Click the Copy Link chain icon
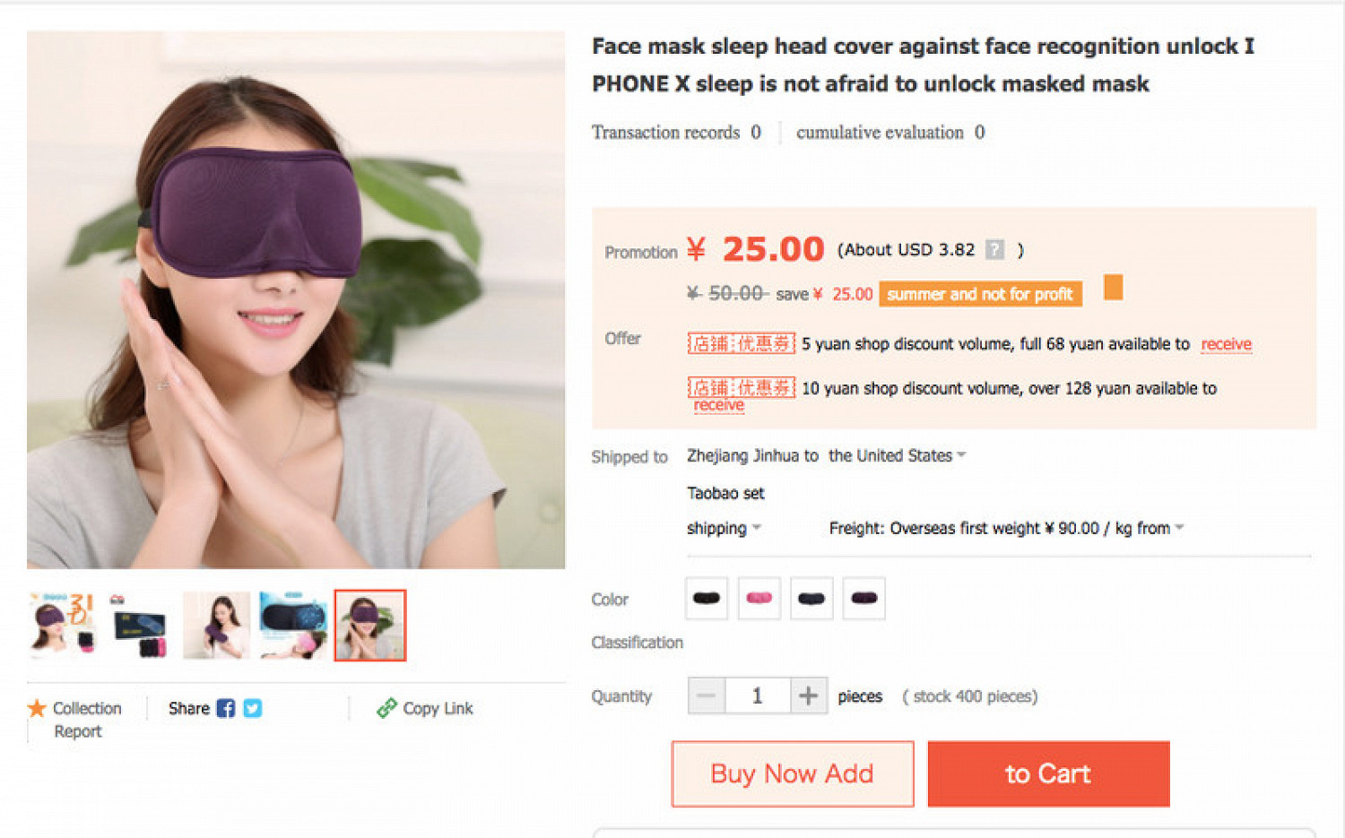 pyautogui.click(x=386, y=709)
